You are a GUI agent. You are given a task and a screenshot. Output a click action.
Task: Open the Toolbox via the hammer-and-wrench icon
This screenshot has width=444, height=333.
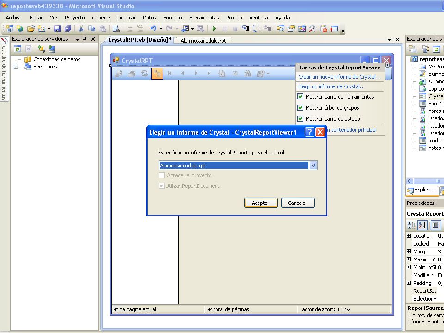click(x=312, y=29)
